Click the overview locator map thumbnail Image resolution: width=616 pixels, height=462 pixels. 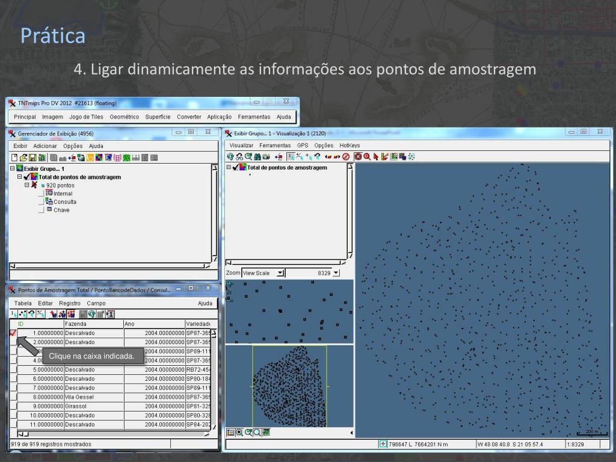pos(289,386)
